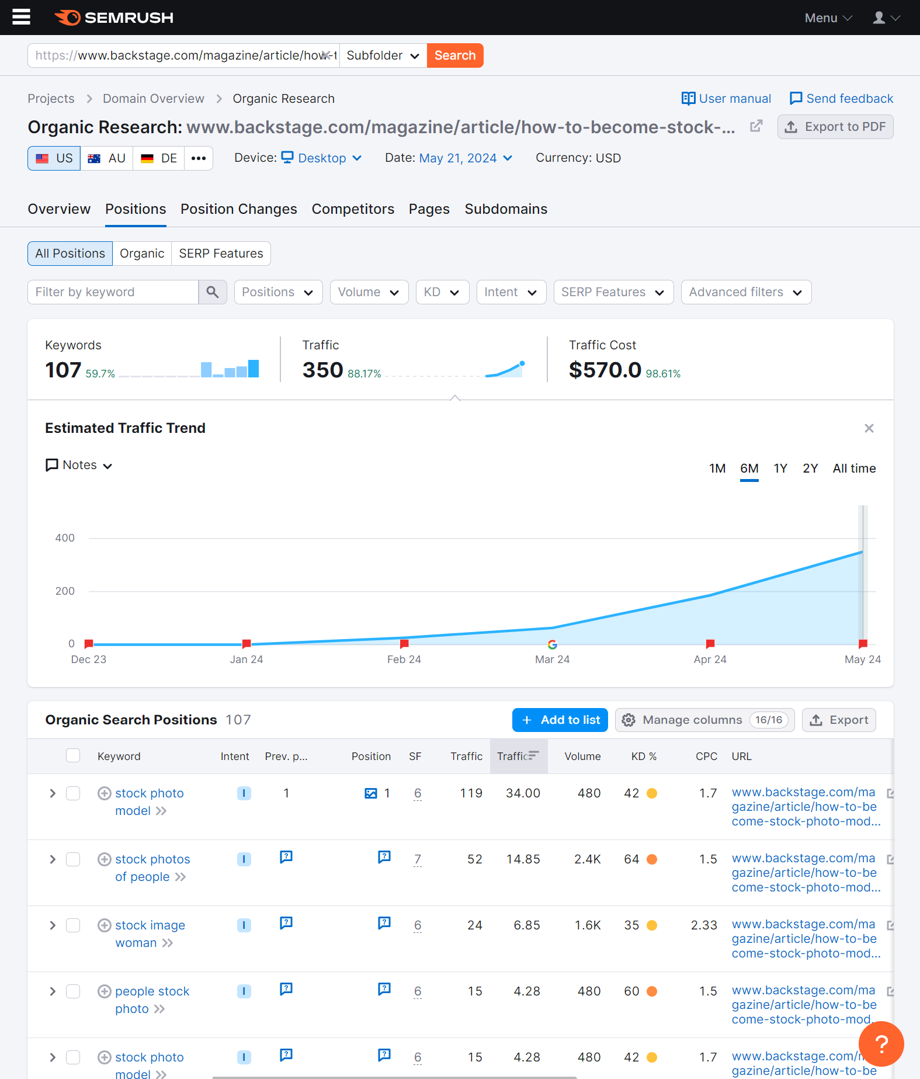Open the user account menu
Image resolution: width=920 pixels, height=1079 pixels.
coord(886,18)
